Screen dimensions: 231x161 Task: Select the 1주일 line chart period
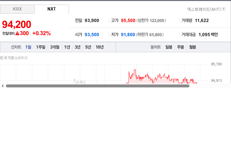(41, 47)
